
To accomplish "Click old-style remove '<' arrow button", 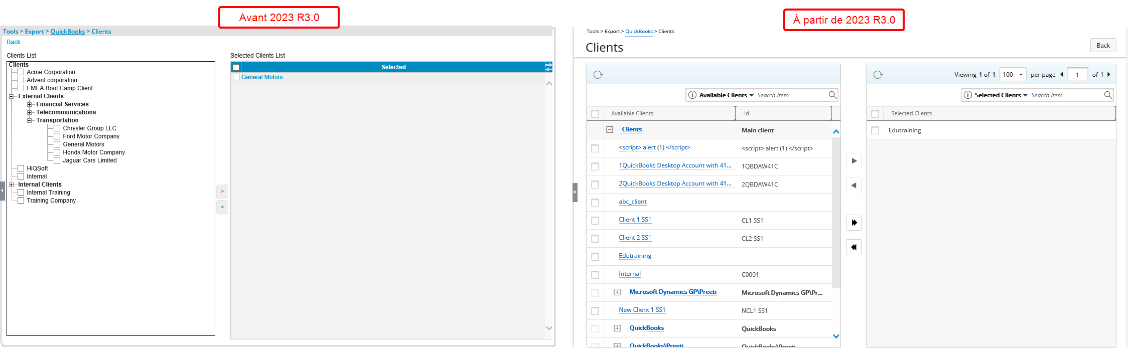I will (x=222, y=207).
